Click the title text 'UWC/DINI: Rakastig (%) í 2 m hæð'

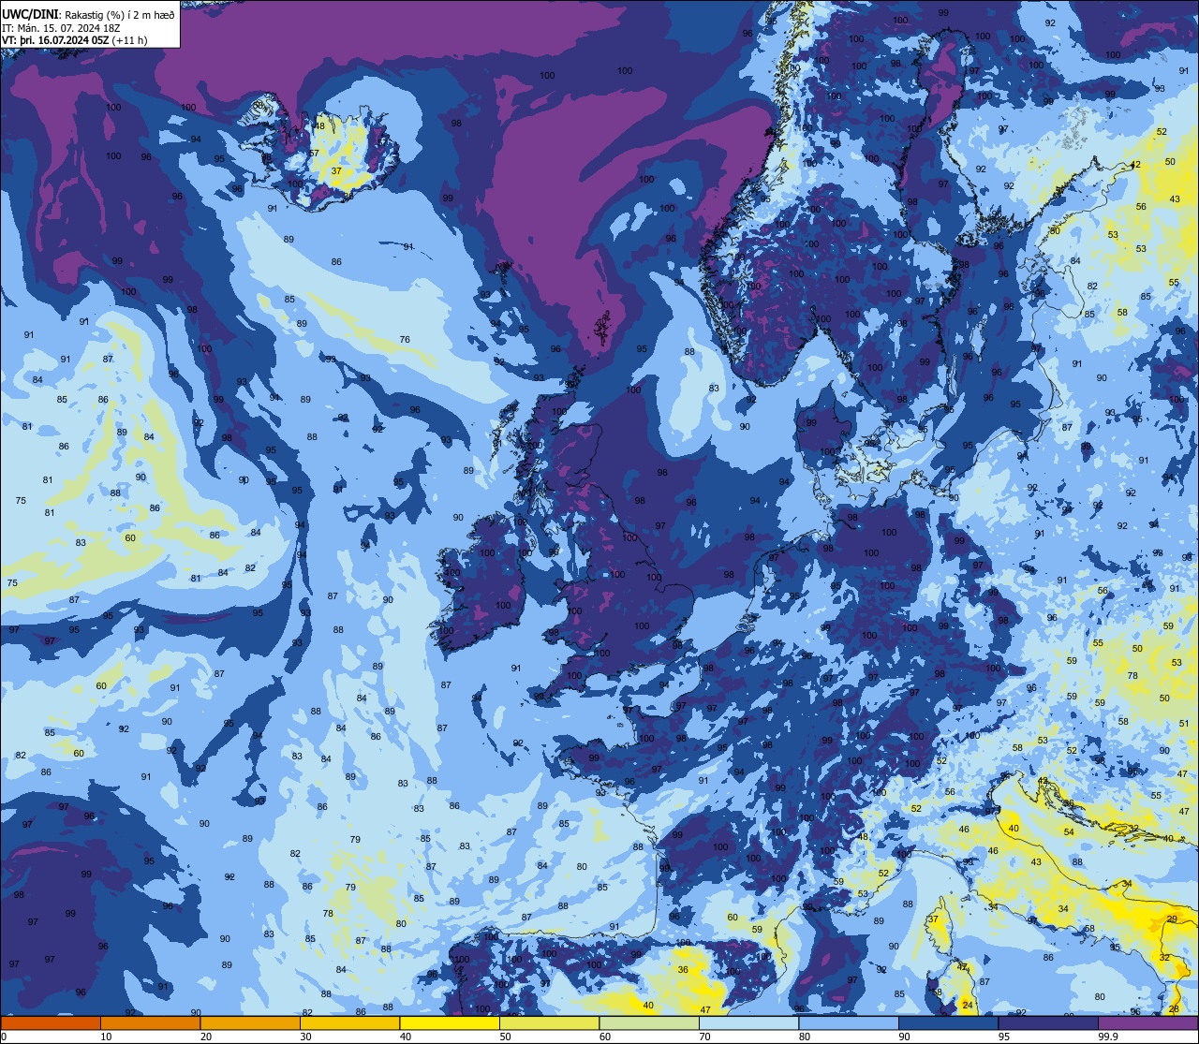tap(88, 15)
